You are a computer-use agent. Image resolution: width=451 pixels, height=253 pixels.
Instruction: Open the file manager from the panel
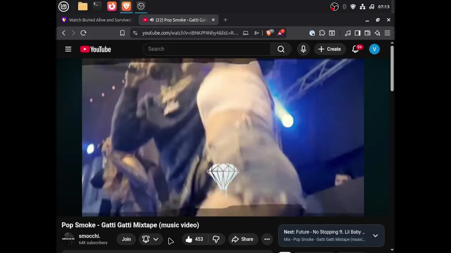click(83, 6)
